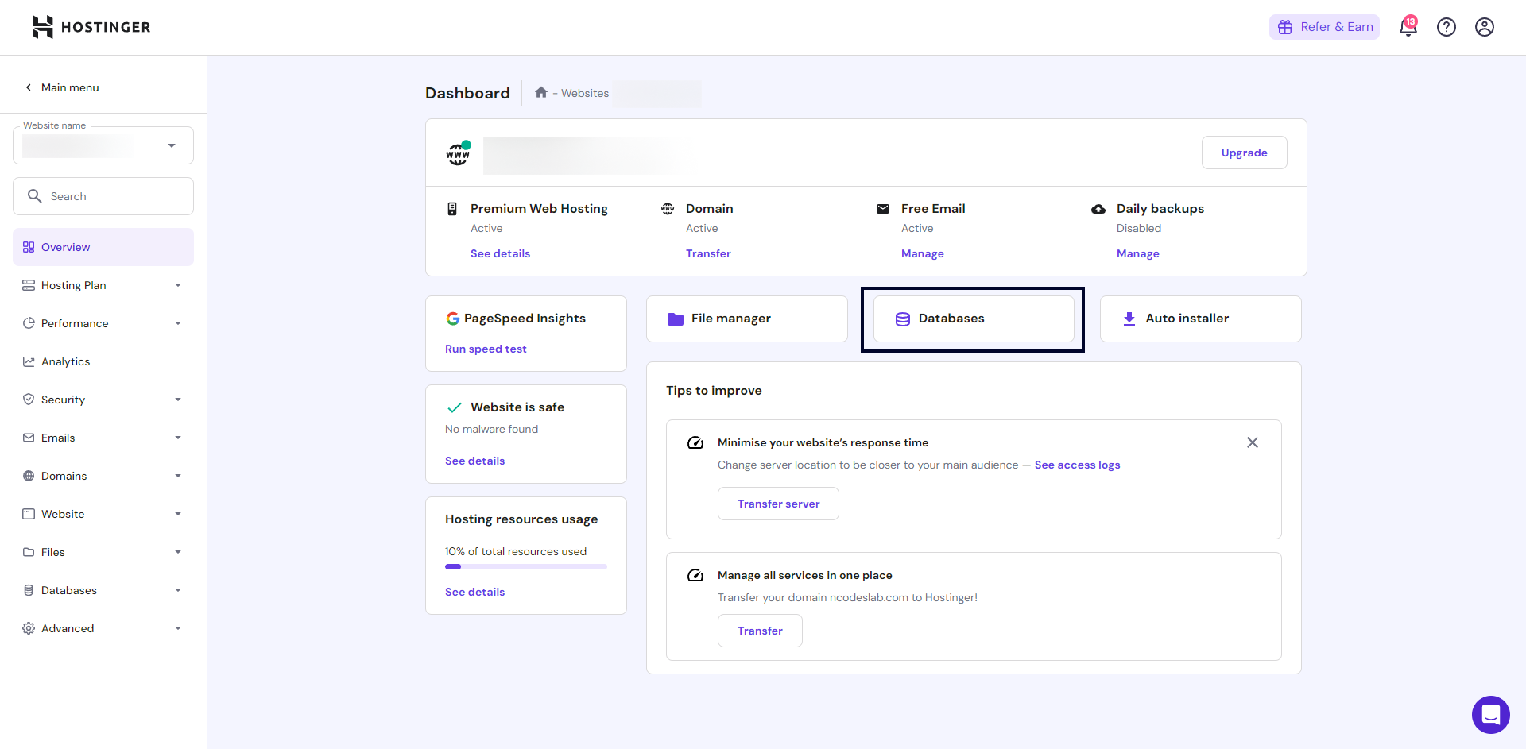Expand the Domains menu arrow

(x=178, y=476)
